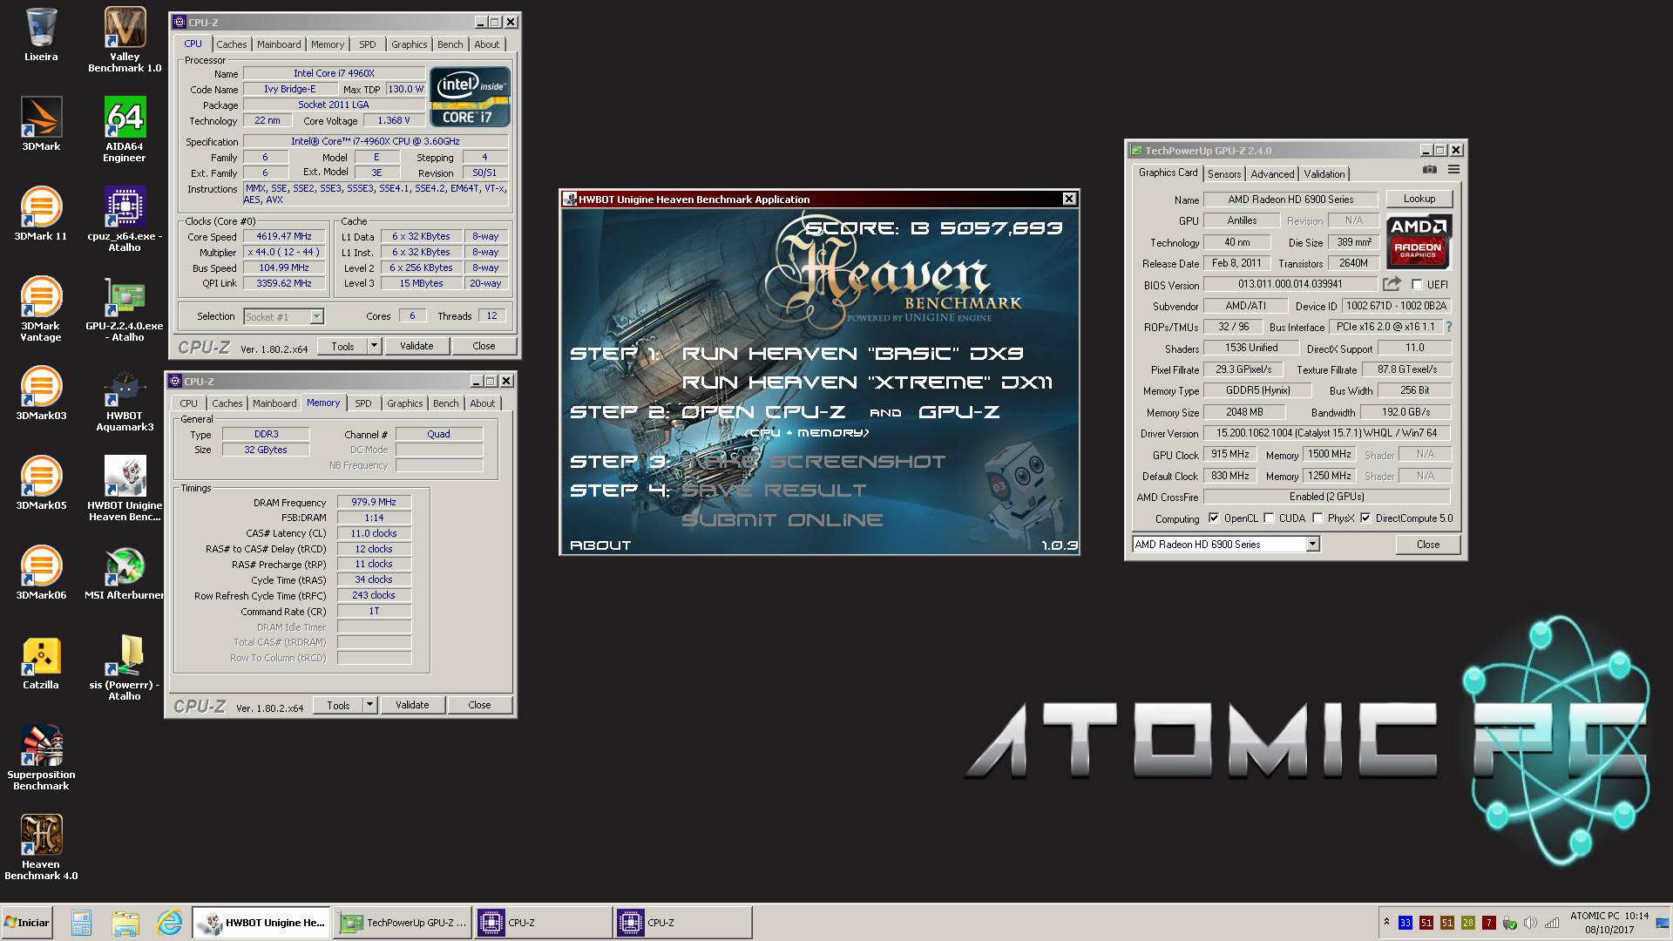Open volume speaker tray icon
The width and height of the screenshot is (1673, 941).
coord(1531,923)
